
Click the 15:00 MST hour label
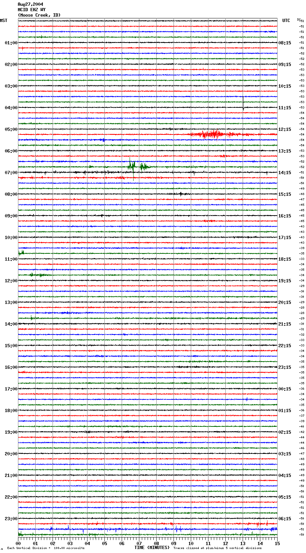pos(11,346)
